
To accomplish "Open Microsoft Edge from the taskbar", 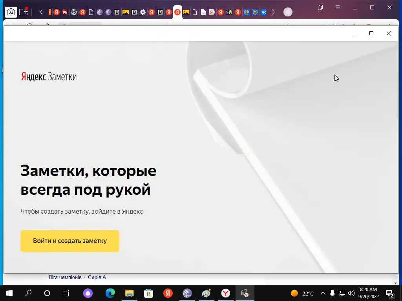I will [x=110, y=293].
